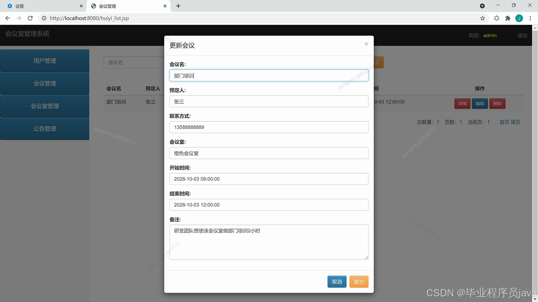This screenshot has width=538, height=302.
Task: Click the 会议名 field containing 部门培训
Action: pos(269,75)
